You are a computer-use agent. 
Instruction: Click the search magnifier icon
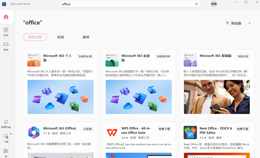coord(196,4)
